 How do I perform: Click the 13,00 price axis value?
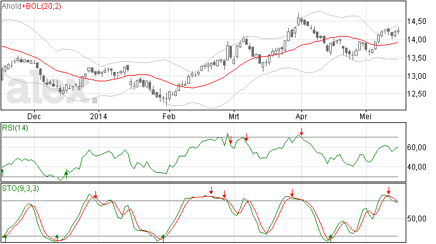click(416, 76)
